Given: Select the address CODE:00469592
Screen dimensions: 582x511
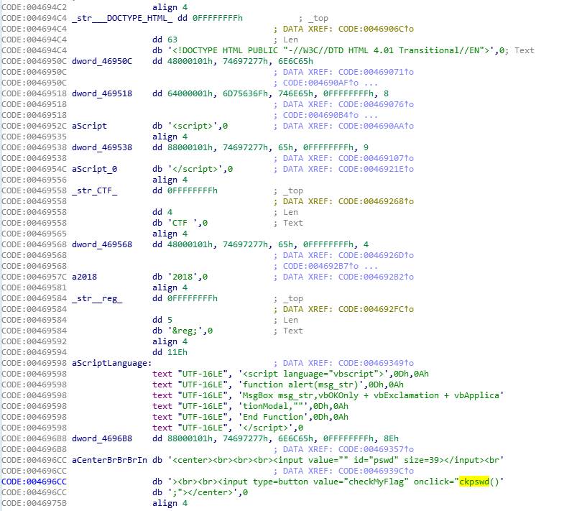Looking at the screenshot, I should click(x=34, y=341).
